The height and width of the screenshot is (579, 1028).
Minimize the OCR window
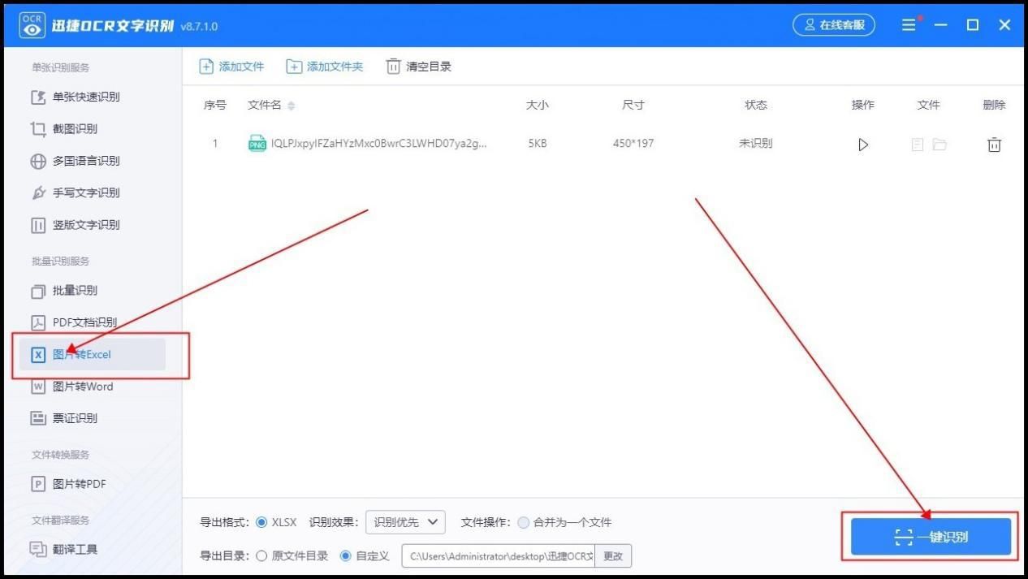941,25
